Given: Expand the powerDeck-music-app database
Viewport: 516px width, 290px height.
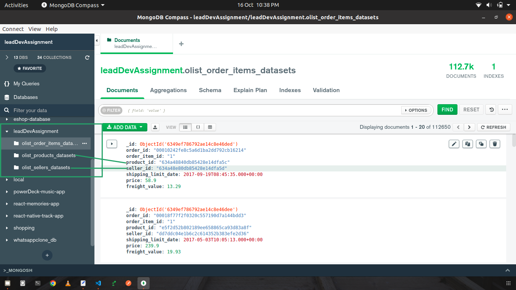Looking at the screenshot, I should [7, 192].
